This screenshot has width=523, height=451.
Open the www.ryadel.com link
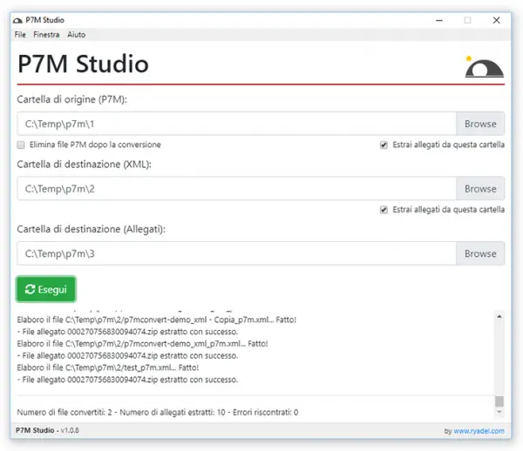[479, 431]
